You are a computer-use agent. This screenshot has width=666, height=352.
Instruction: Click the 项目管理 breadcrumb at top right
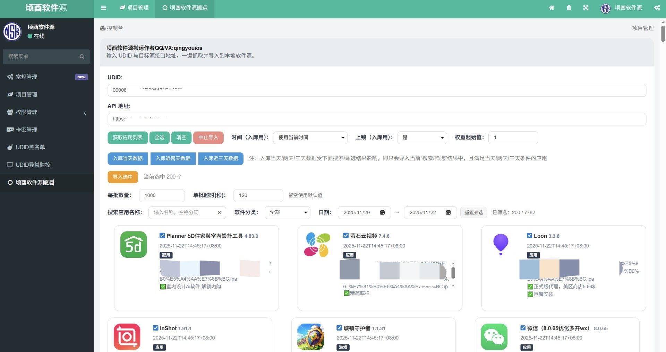click(643, 28)
